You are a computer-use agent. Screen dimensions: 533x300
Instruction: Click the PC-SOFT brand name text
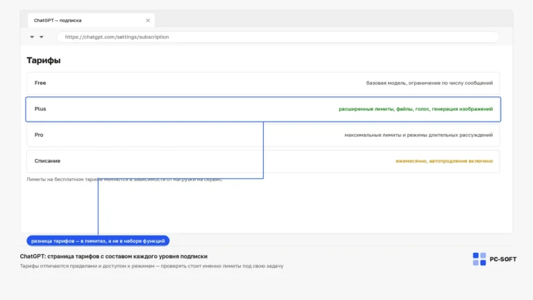pos(502,259)
